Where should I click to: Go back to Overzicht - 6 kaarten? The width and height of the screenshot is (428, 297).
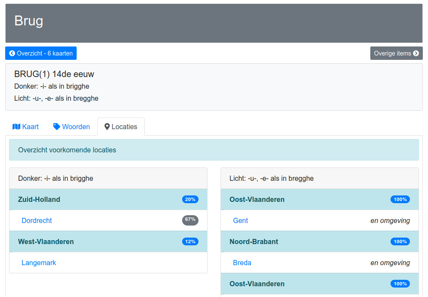(x=41, y=53)
